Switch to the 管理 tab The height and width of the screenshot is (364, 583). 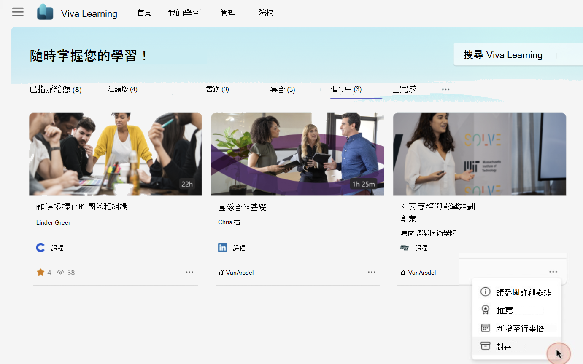pos(228,13)
